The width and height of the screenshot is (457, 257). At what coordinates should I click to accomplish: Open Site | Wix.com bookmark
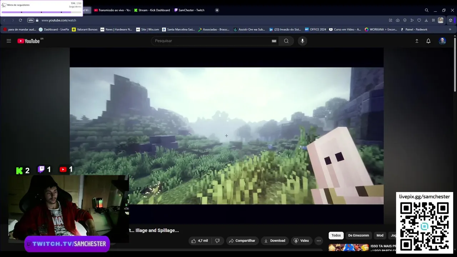click(147, 30)
